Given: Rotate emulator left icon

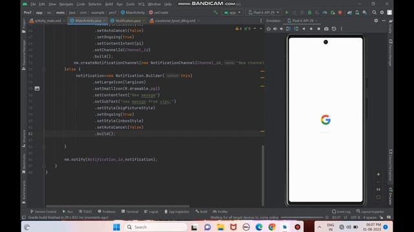Looking at the screenshot, I should click(289, 29).
